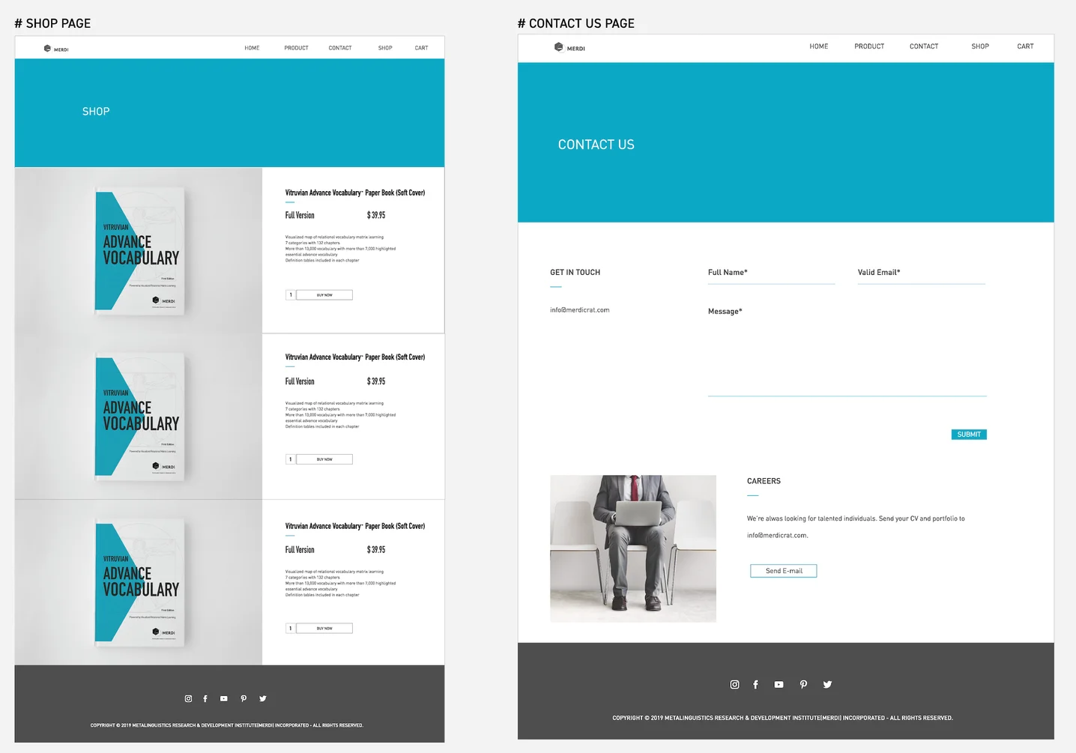1076x753 pixels.
Task: Open YouTube icon in Contact Us page footer
Action: point(779,684)
